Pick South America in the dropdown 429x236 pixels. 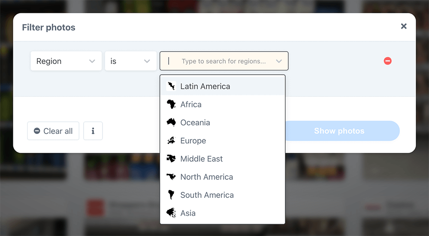pyautogui.click(x=222, y=195)
